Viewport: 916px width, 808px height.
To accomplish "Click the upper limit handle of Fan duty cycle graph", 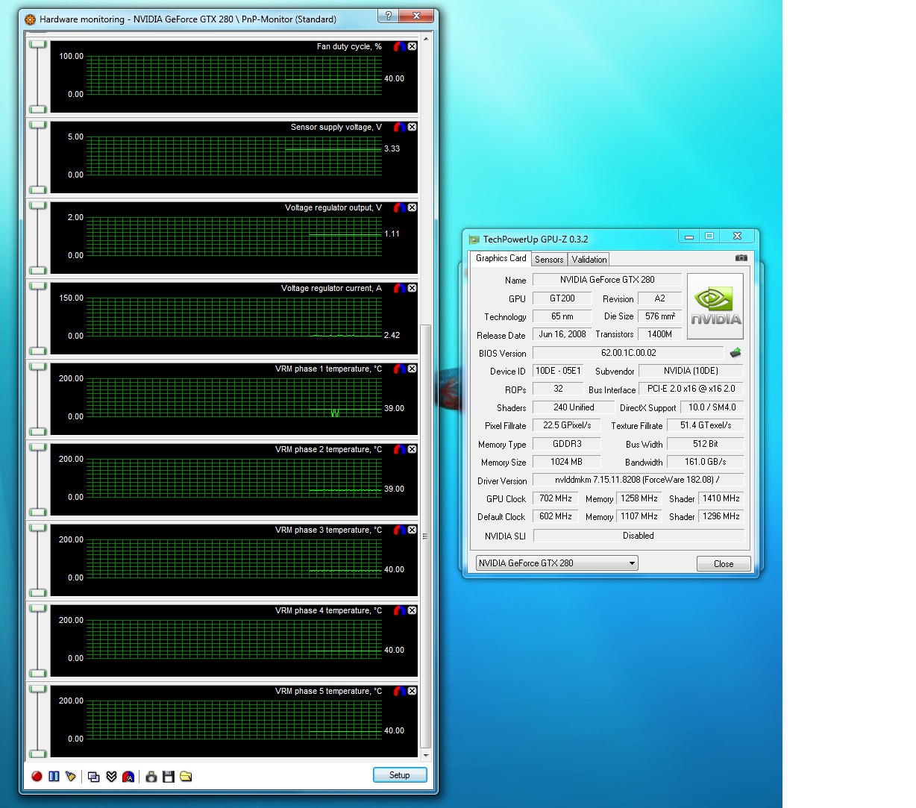I will coord(37,45).
